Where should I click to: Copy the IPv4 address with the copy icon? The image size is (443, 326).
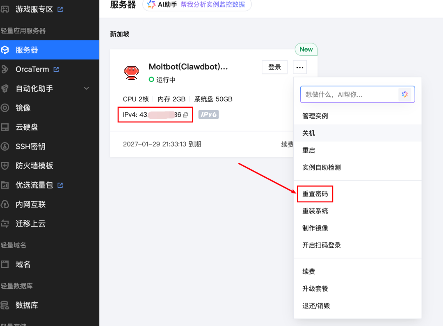click(x=185, y=115)
